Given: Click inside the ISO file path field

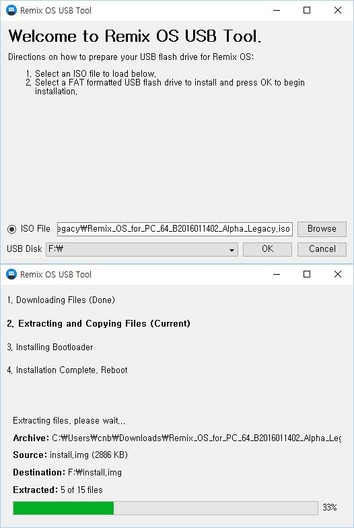Looking at the screenshot, I should point(175,229).
